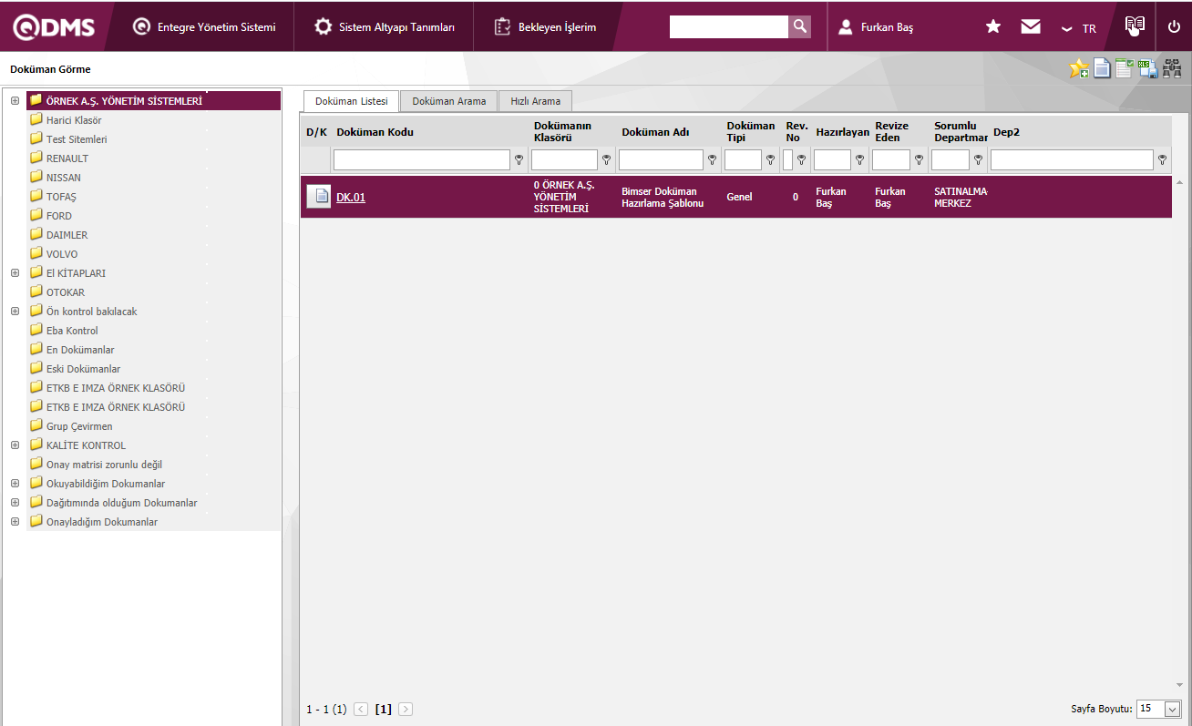Open Entegre Yönetim Sistemi menu
The width and height of the screenshot is (1192, 726).
click(203, 27)
